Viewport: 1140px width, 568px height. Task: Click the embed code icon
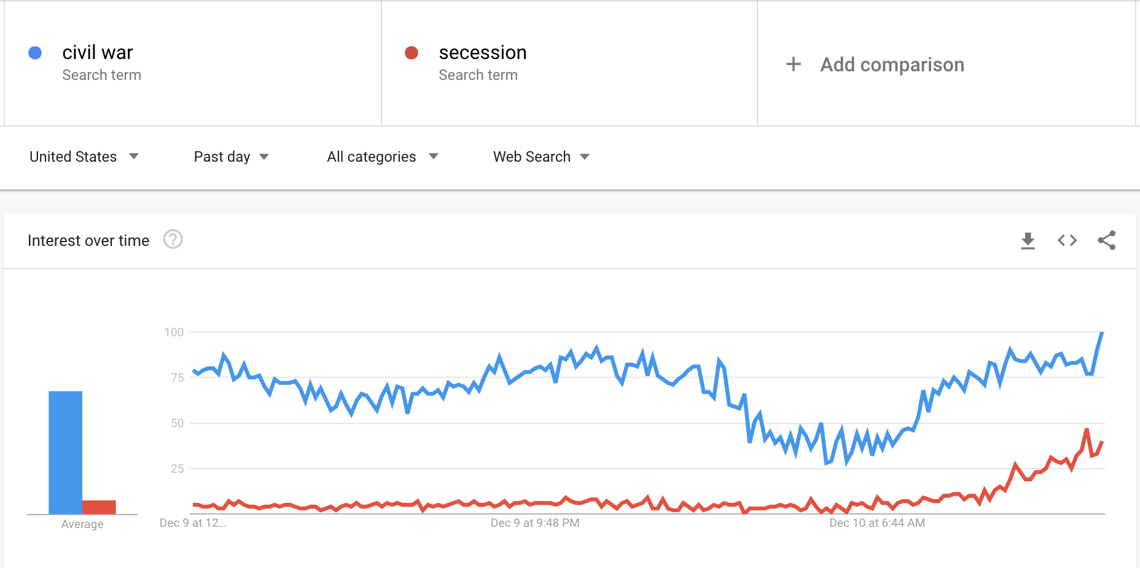[x=1067, y=240]
